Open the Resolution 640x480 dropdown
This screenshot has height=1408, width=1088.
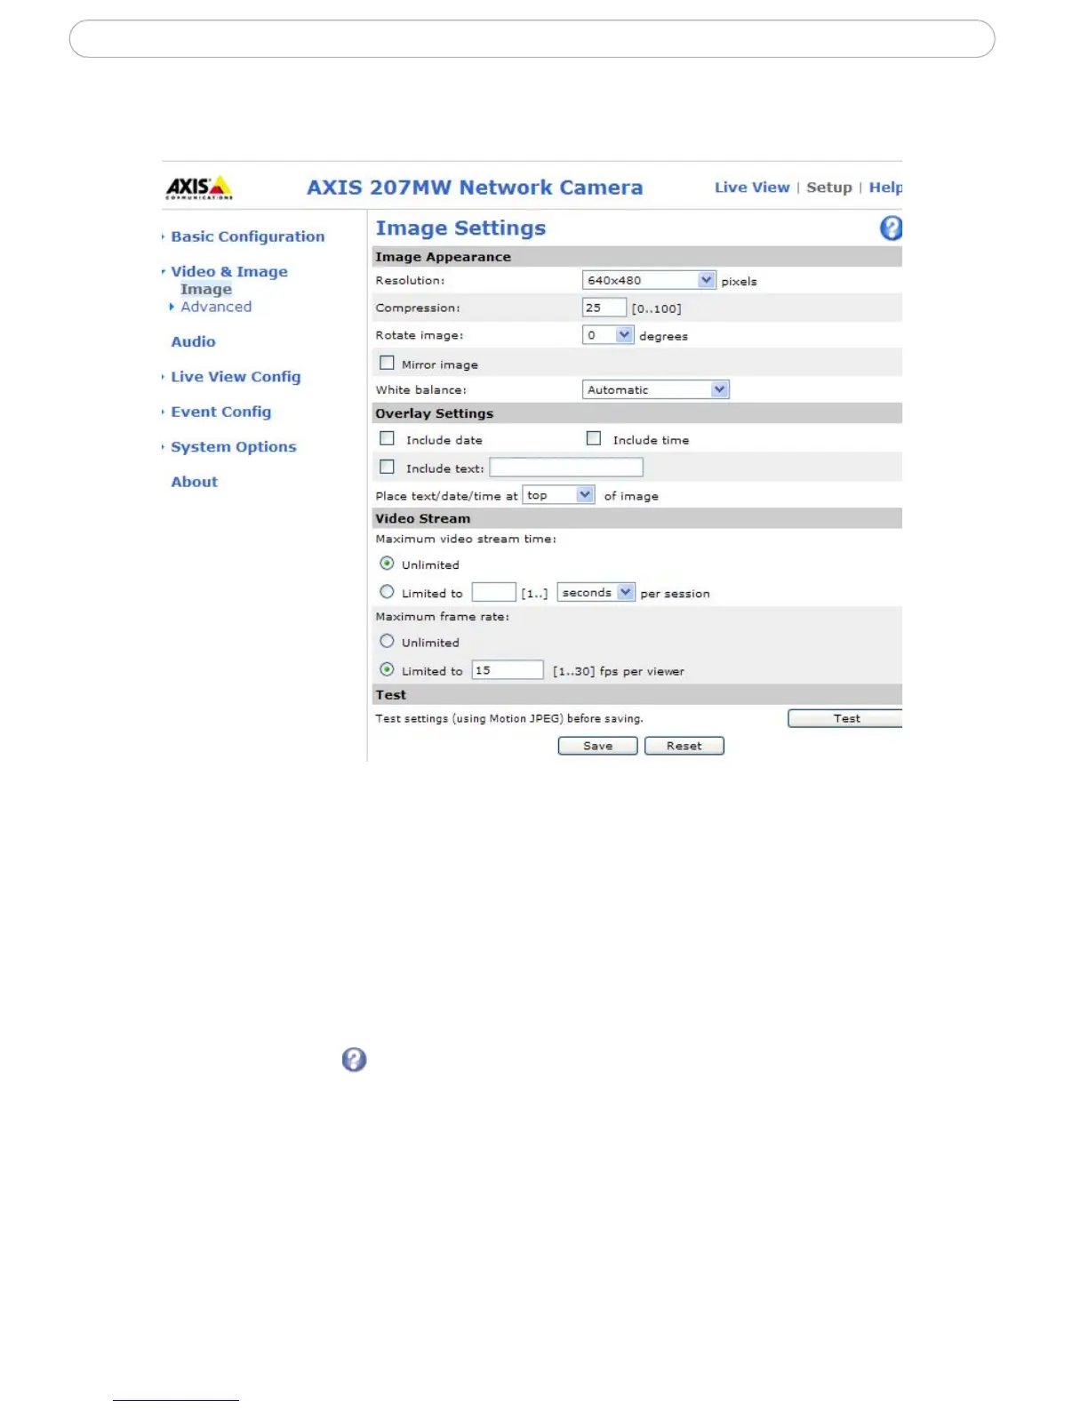[x=649, y=280]
